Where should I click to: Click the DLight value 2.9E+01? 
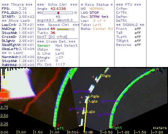[x=26, y=41]
